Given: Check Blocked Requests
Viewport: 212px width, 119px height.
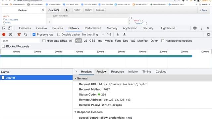Looking at the screenshot, I should [3, 46].
